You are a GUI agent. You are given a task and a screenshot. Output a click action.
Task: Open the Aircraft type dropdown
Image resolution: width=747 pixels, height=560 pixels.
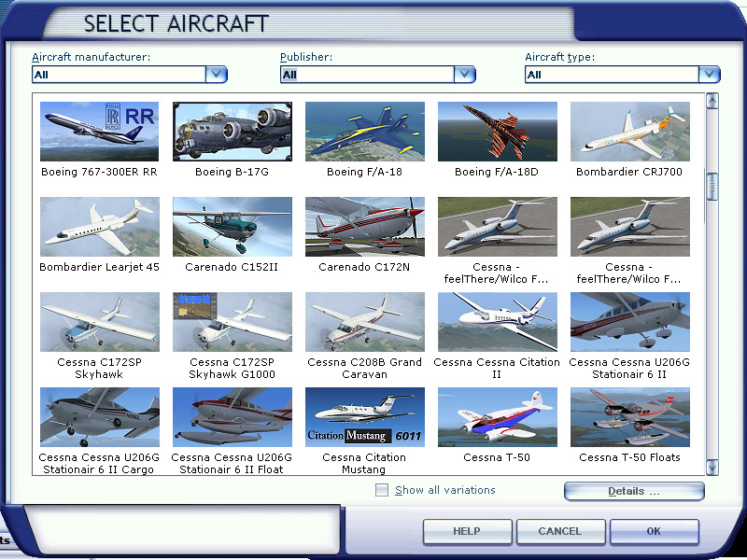[x=710, y=75]
